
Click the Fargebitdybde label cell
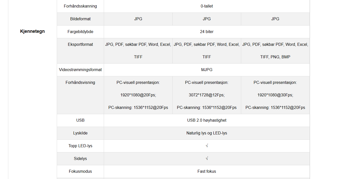pos(80,32)
